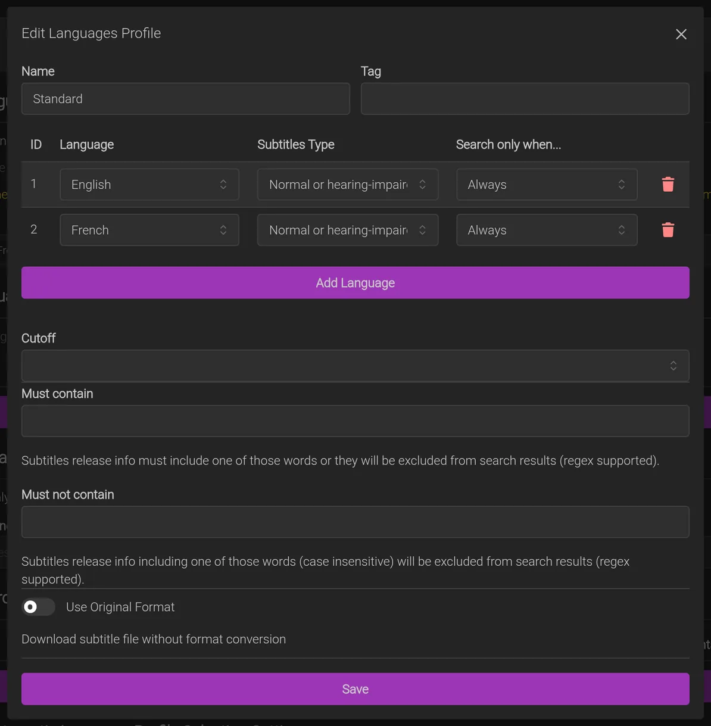Screen dimensions: 711x726
Task: Select the Download subtitle file without format conversion text
Action: 154,639
